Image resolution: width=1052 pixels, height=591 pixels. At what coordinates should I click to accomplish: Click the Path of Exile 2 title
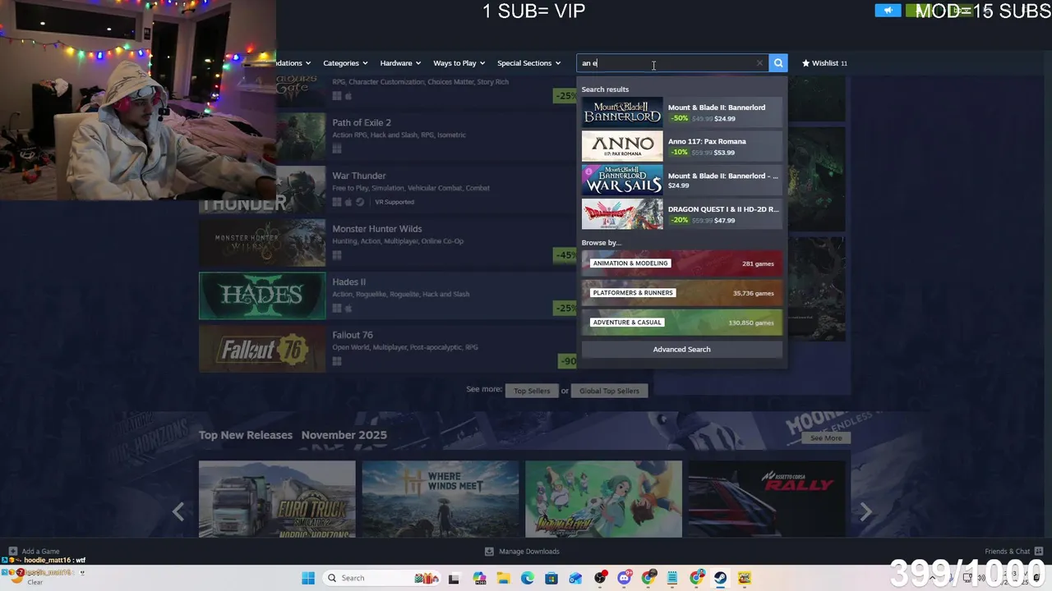362,123
